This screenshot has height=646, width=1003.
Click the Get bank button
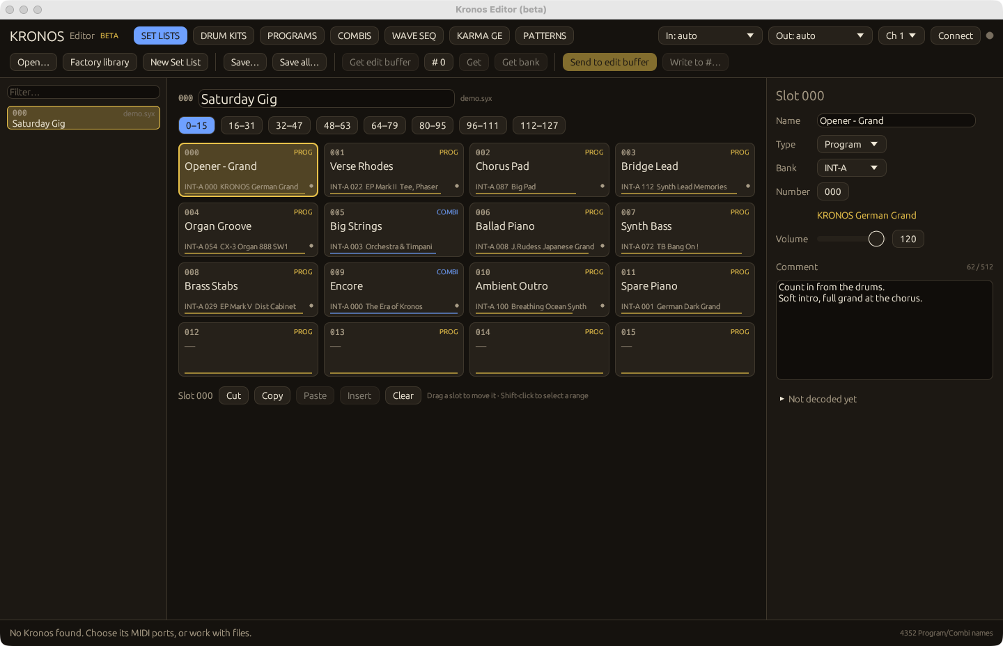tap(521, 62)
